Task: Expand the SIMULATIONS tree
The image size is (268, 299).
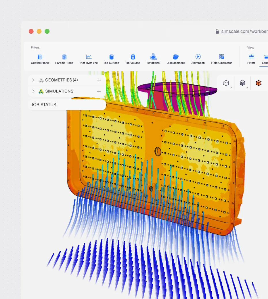Action: (x=33, y=91)
